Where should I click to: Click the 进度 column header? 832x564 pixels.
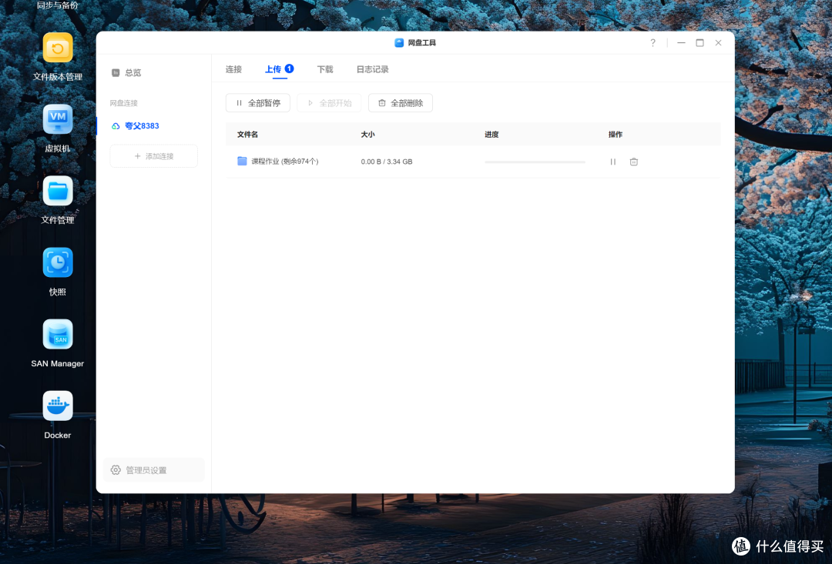pyautogui.click(x=491, y=135)
